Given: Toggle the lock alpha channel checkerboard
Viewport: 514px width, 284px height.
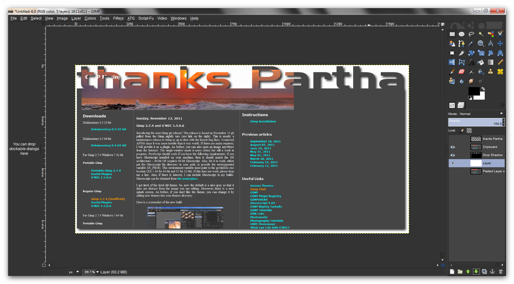Looking at the screenshot, I should tap(469, 130).
